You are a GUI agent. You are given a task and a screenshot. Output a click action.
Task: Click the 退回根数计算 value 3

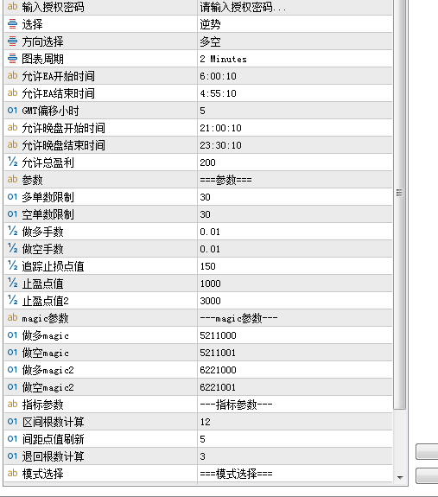point(295,456)
